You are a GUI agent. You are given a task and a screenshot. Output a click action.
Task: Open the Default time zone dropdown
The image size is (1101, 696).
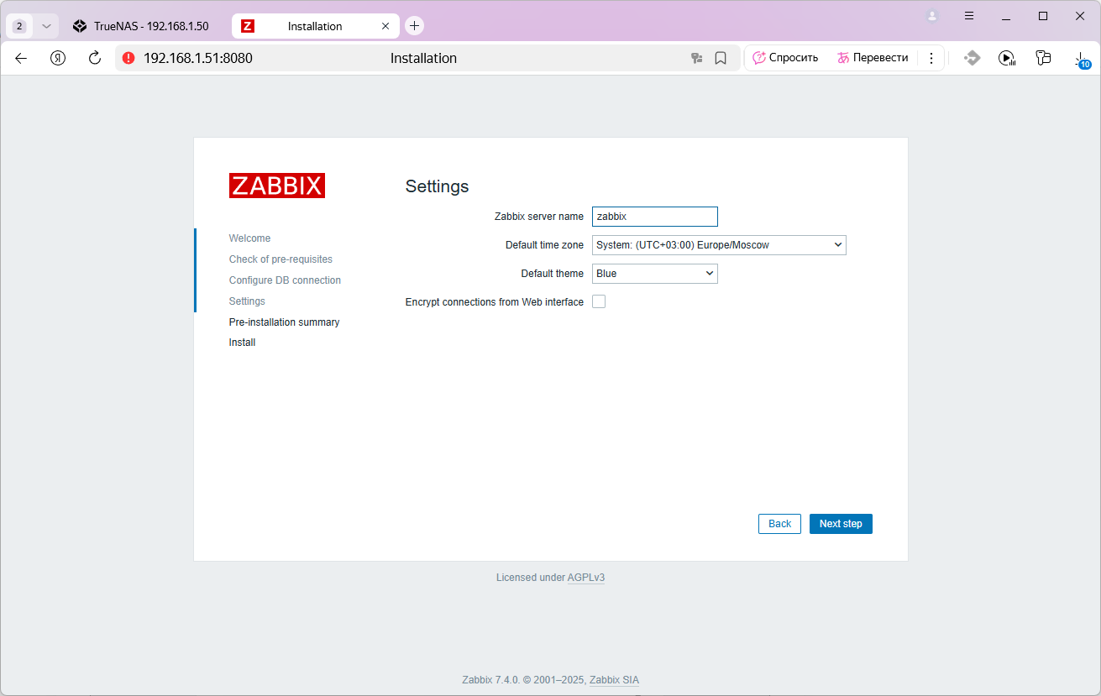(719, 245)
